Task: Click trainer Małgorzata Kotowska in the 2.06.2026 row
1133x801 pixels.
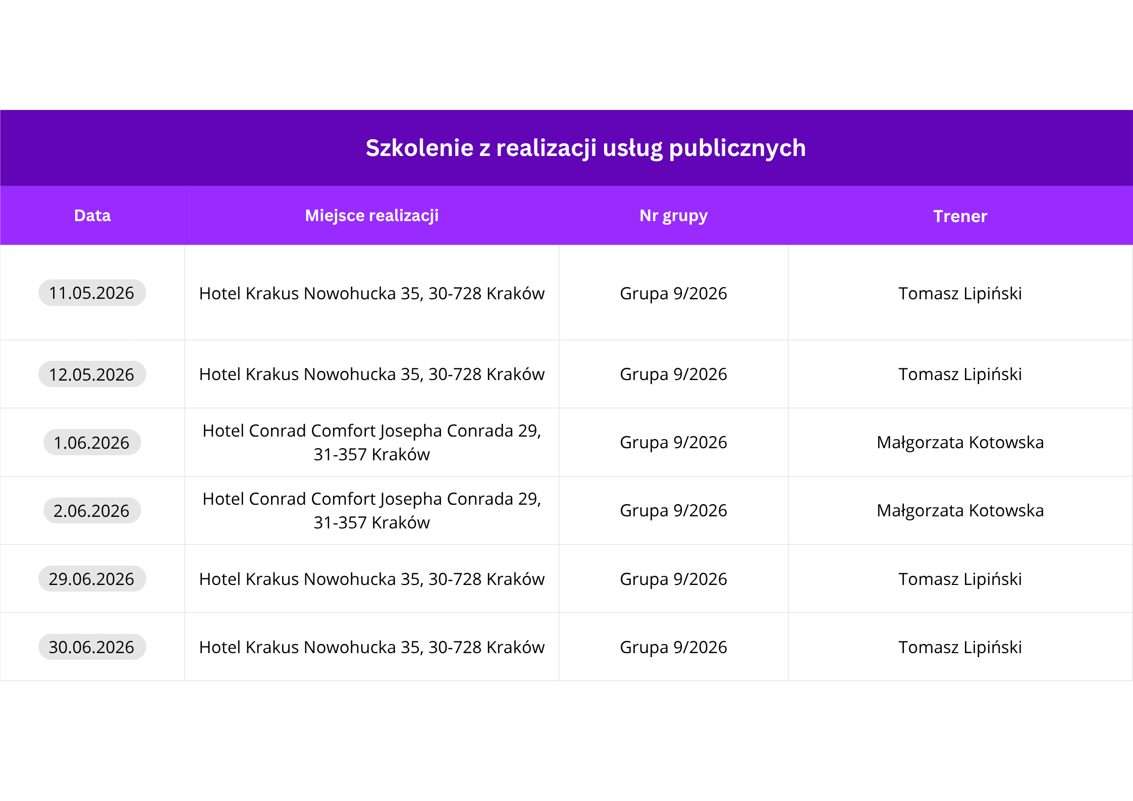Action: [x=960, y=510]
